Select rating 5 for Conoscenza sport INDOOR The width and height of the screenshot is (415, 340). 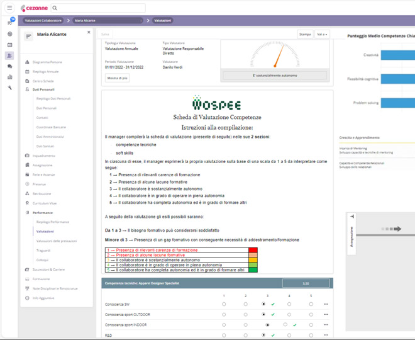point(311,325)
